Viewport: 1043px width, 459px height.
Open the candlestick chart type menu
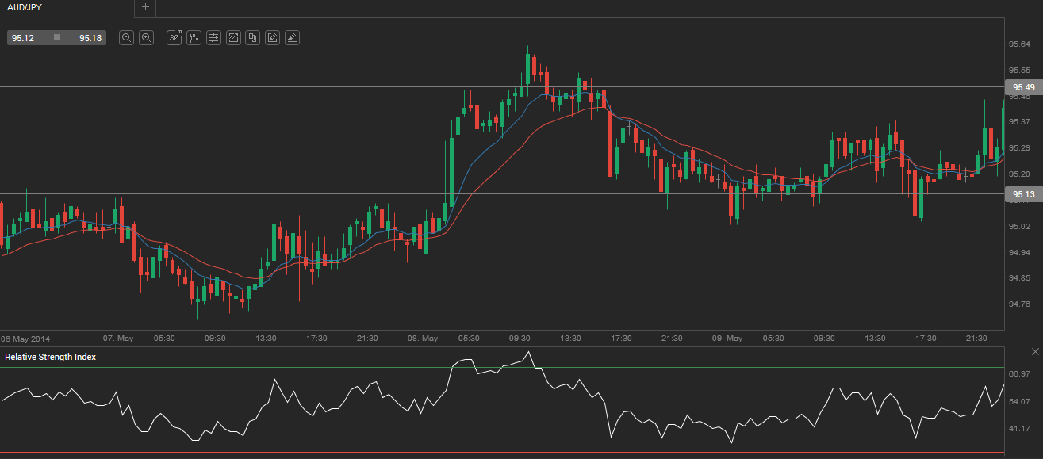click(194, 37)
